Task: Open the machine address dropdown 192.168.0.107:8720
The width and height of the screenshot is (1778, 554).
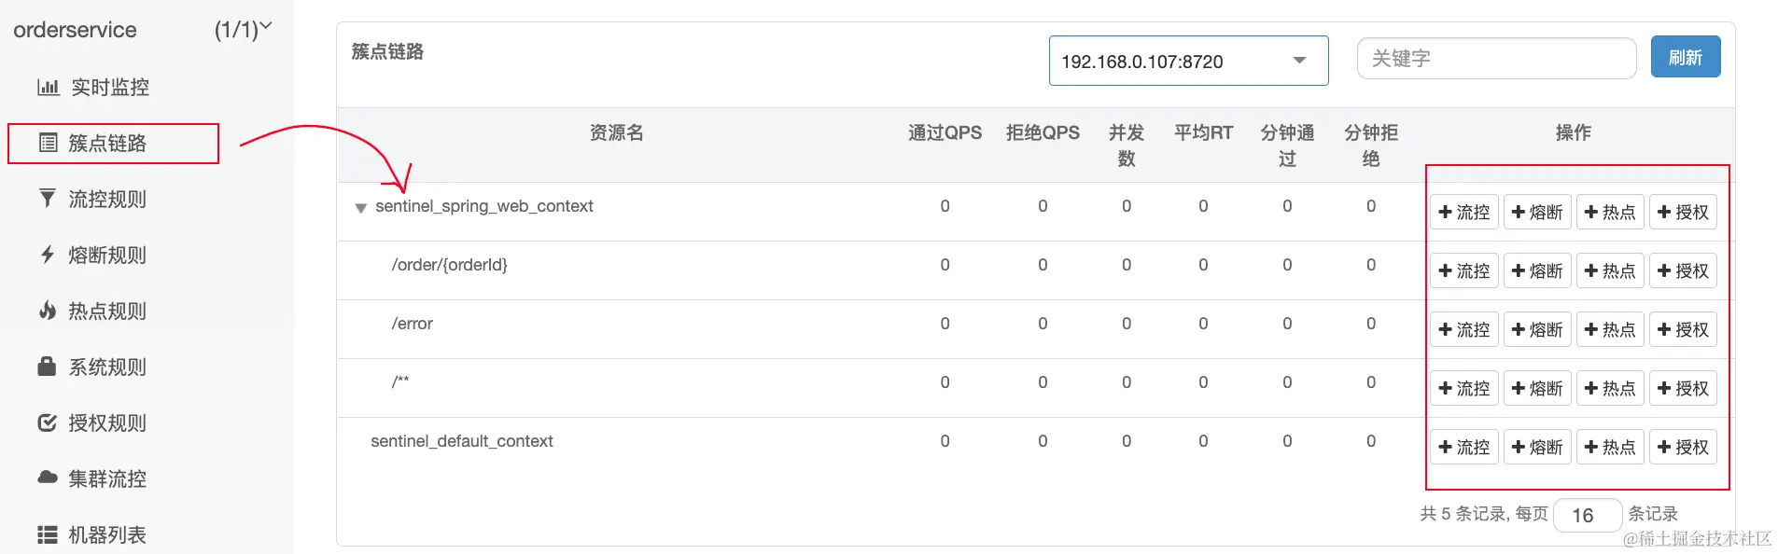Action: pyautogui.click(x=1188, y=61)
